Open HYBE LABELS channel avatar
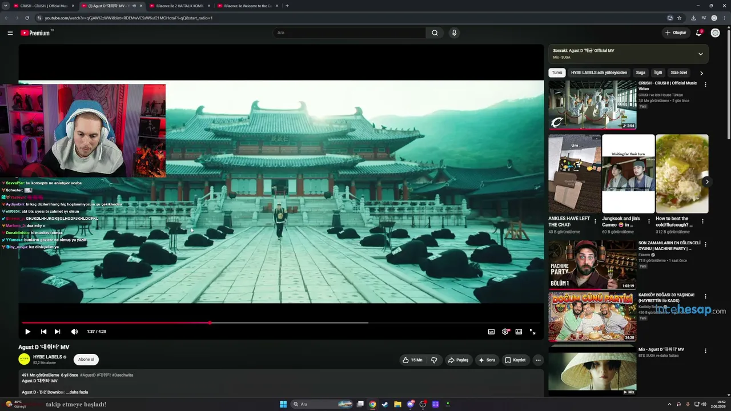Image resolution: width=731 pixels, height=411 pixels. 24,359
